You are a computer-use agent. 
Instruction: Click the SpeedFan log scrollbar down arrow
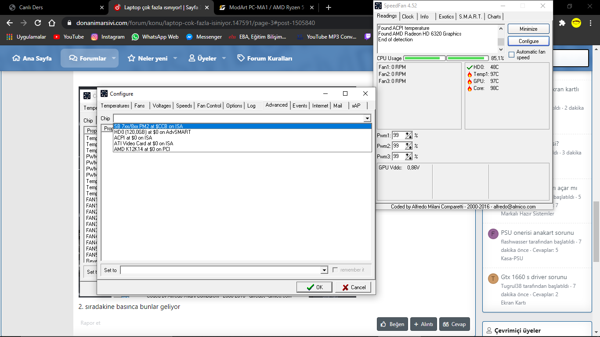click(x=501, y=50)
